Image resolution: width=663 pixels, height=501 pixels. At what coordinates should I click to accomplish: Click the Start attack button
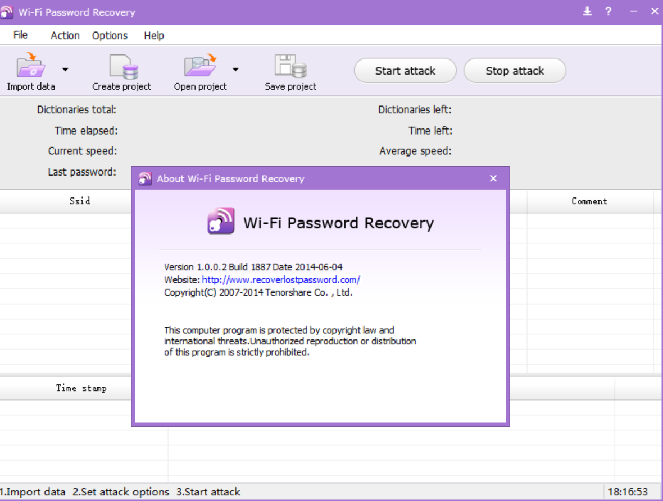pyautogui.click(x=405, y=71)
